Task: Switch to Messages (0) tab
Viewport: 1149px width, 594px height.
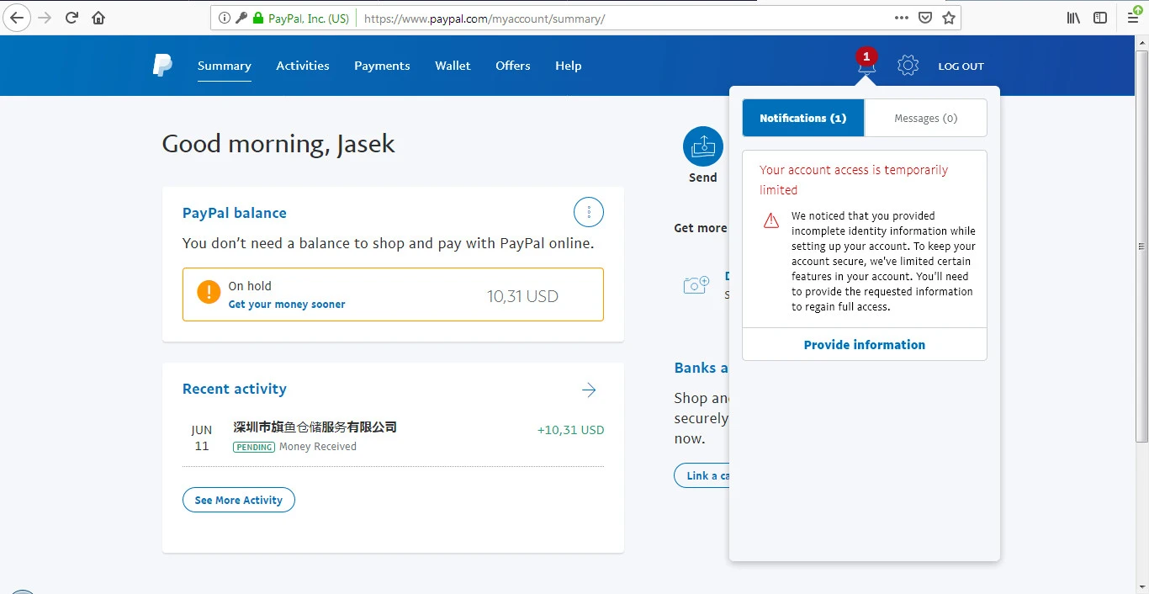Action: (925, 118)
